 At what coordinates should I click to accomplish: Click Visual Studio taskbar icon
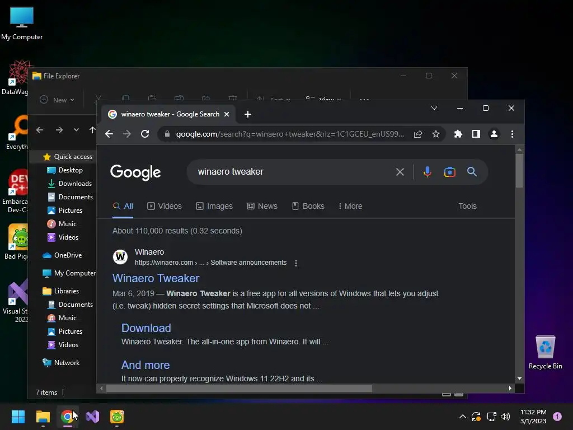pyautogui.click(x=92, y=417)
